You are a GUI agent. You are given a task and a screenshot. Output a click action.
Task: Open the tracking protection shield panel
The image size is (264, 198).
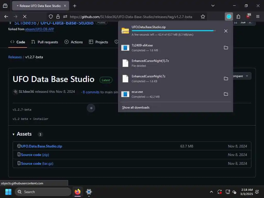coord(51,16)
